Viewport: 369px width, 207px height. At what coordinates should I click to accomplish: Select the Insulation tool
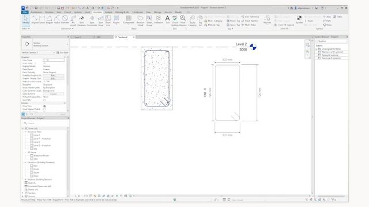tap(159, 20)
